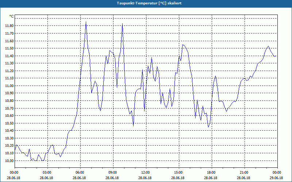
Task: Select the 10,30 y-axis label
Action: (9, 138)
